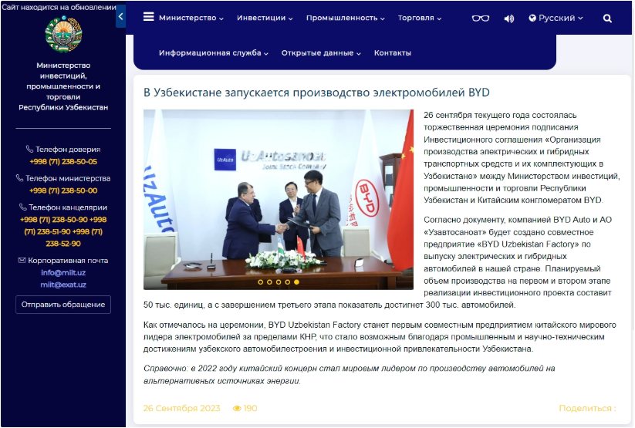Expand the Министерство menu

pyautogui.click(x=191, y=18)
